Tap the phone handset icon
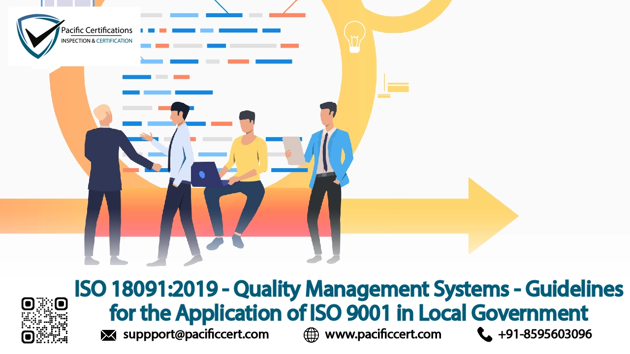The height and width of the screenshot is (354, 630). click(484, 334)
